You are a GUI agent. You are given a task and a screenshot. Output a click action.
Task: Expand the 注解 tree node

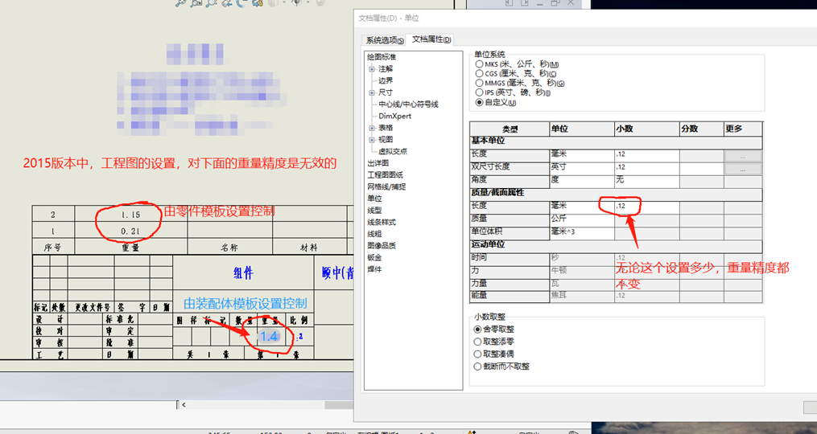[x=372, y=69]
